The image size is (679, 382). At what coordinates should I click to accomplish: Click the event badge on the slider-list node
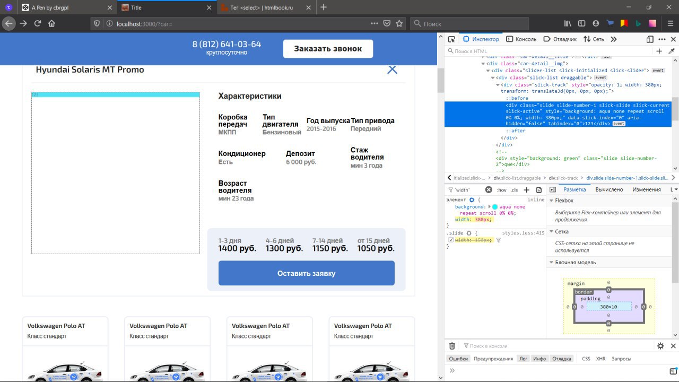pyautogui.click(x=658, y=71)
